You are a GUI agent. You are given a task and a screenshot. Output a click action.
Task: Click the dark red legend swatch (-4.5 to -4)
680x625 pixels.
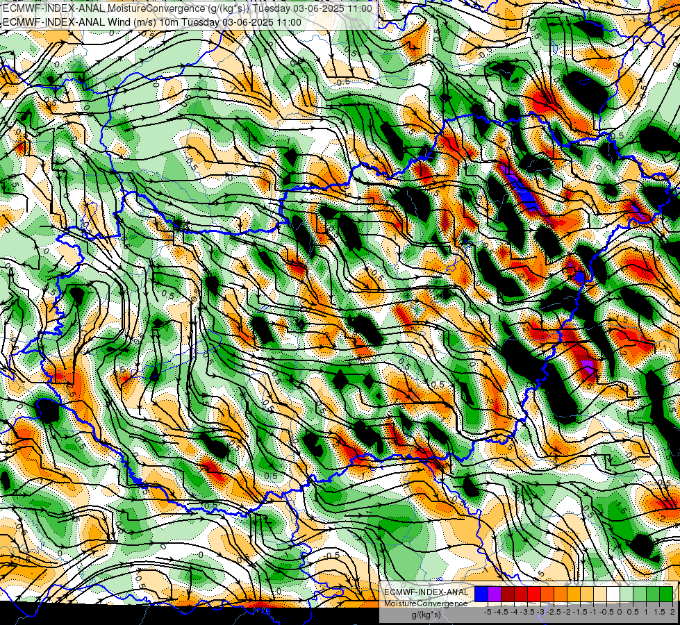tap(508, 594)
